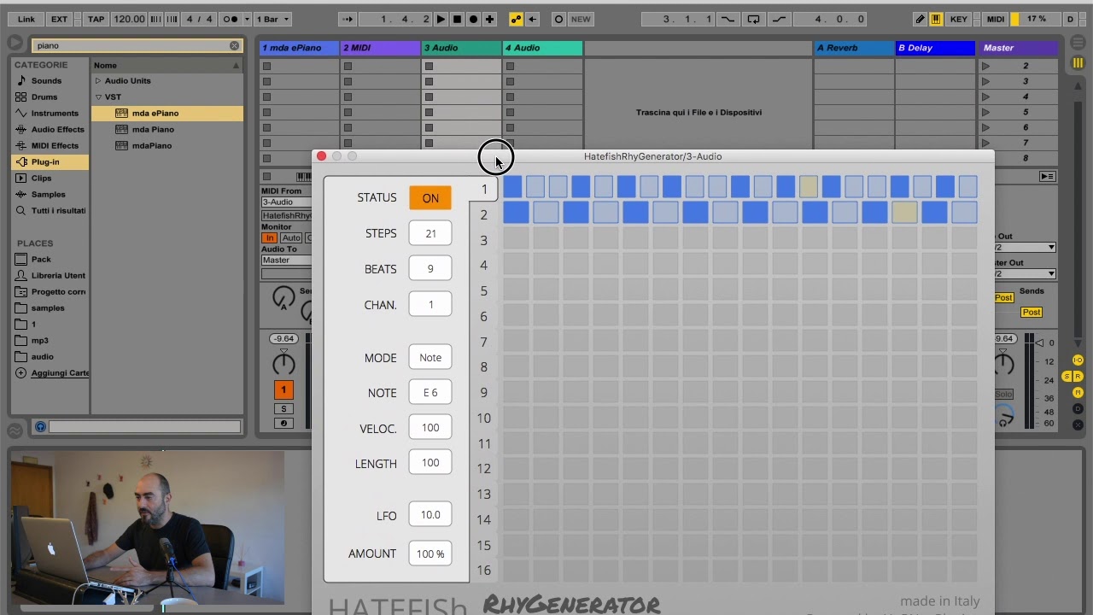Set Monitor to In
Viewport: 1093px width, 615px height.
(x=270, y=238)
